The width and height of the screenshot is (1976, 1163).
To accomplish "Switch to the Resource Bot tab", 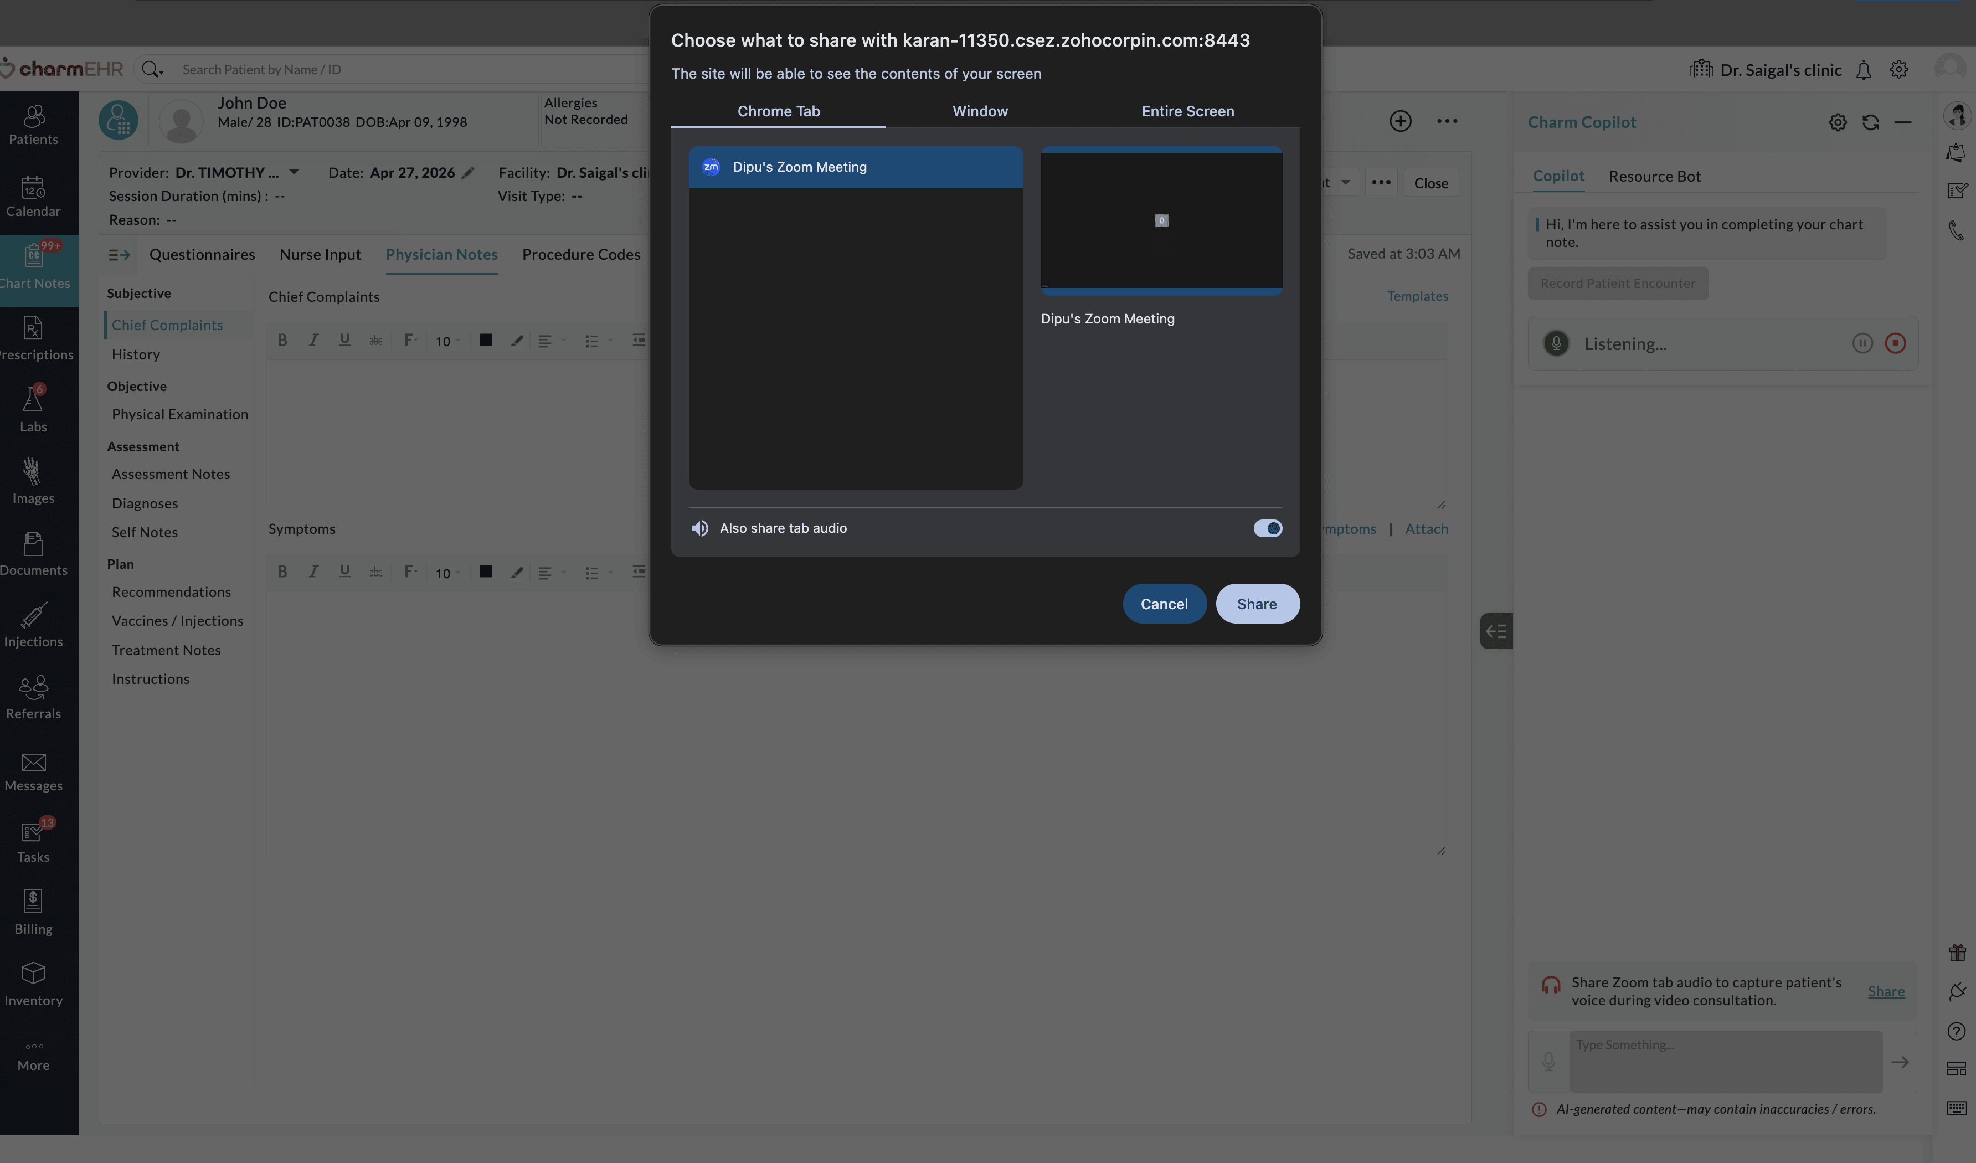I will [1654, 177].
